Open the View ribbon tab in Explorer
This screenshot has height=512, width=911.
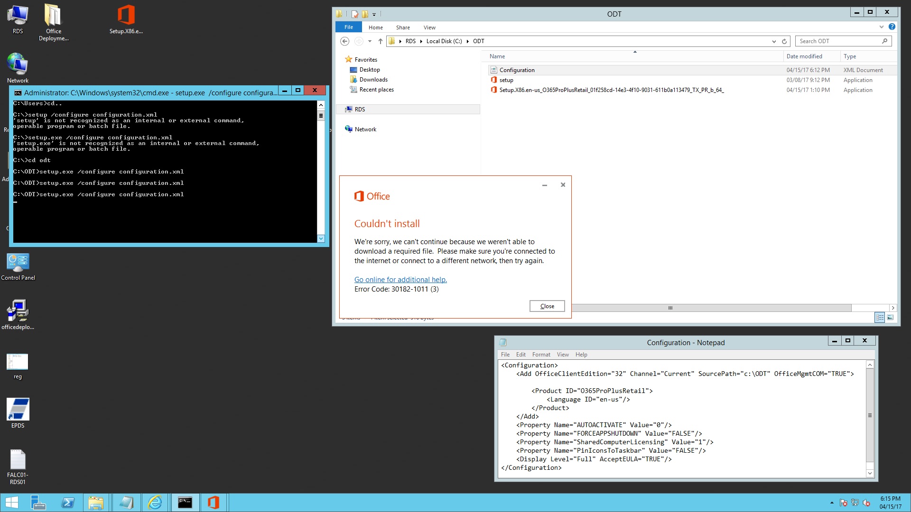coord(429,27)
